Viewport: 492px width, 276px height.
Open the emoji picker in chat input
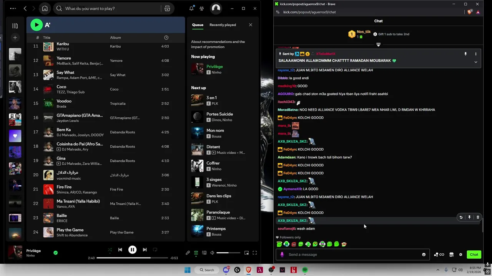click(x=424, y=255)
